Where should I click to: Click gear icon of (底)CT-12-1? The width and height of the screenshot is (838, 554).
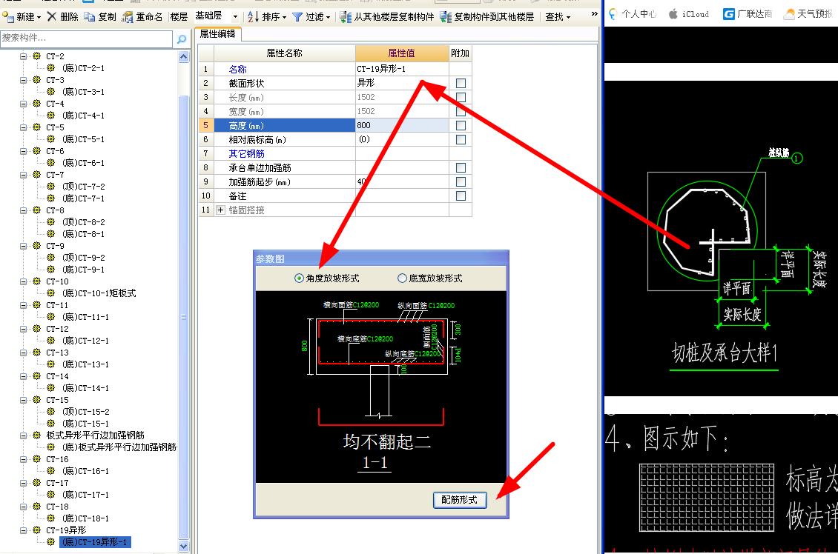(x=50, y=341)
